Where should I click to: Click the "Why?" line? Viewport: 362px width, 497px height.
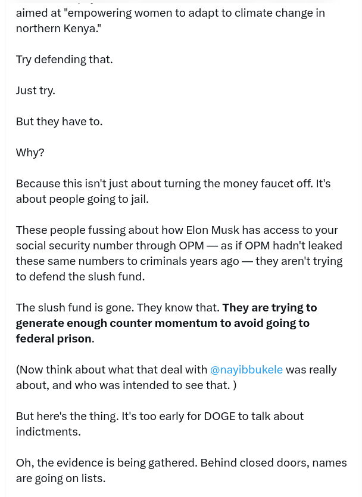[x=30, y=152]
